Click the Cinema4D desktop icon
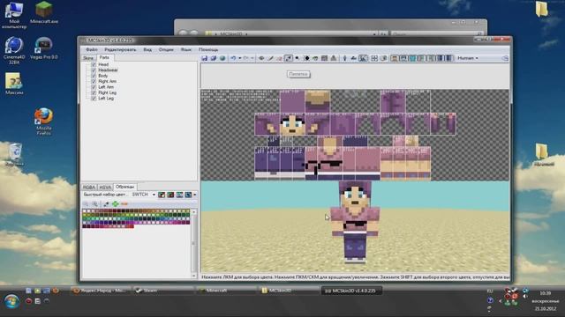The image size is (565, 317). point(14,50)
